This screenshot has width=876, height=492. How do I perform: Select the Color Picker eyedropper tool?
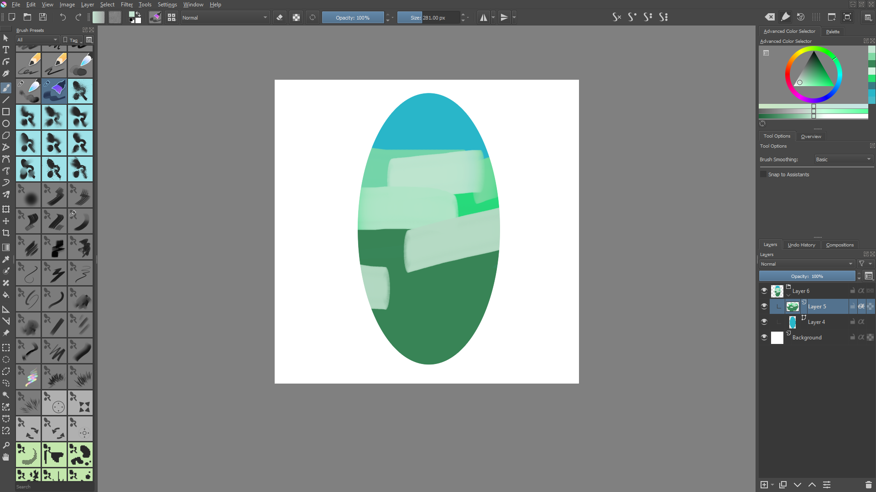pos(6,259)
